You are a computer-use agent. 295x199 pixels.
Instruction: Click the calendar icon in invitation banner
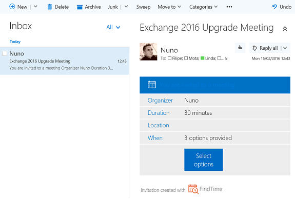152,85
